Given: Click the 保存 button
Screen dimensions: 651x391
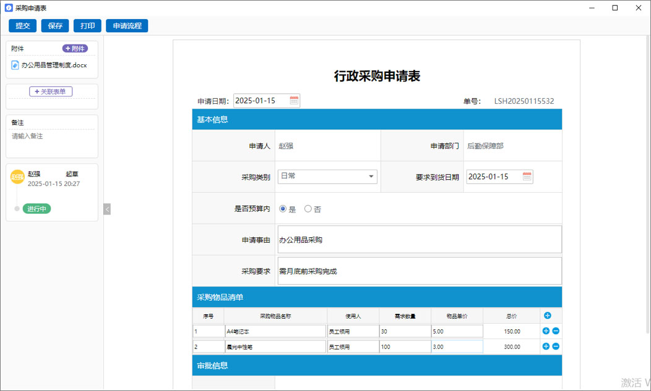Looking at the screenshot, I should point(55,26).
